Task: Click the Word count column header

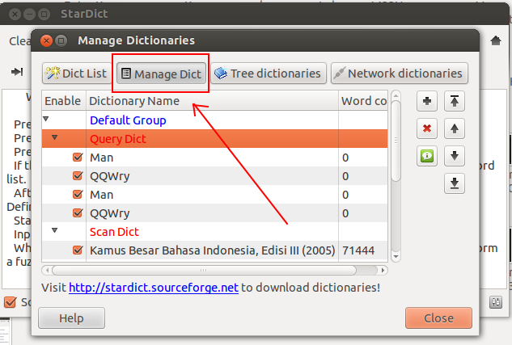Action: tap(363, 101)
